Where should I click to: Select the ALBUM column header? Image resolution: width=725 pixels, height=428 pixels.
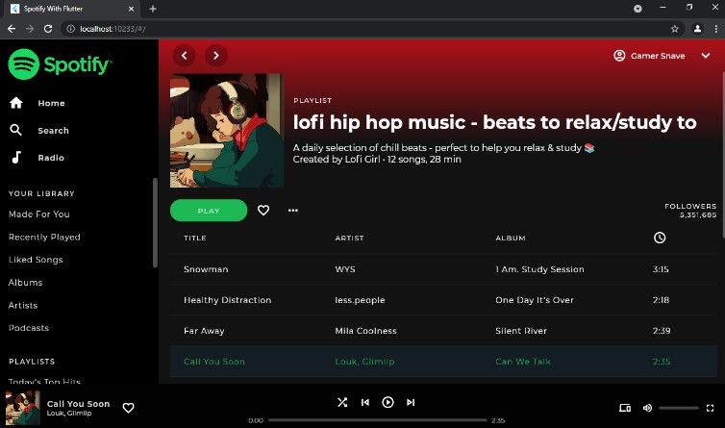(x=511, y=238)
